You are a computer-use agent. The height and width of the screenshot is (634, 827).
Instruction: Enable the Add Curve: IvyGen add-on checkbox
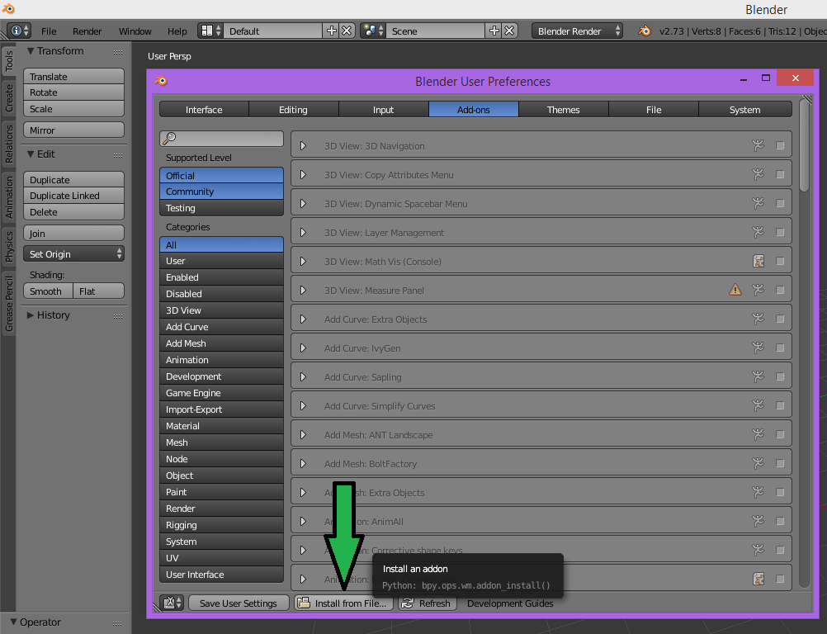(780, 348)
